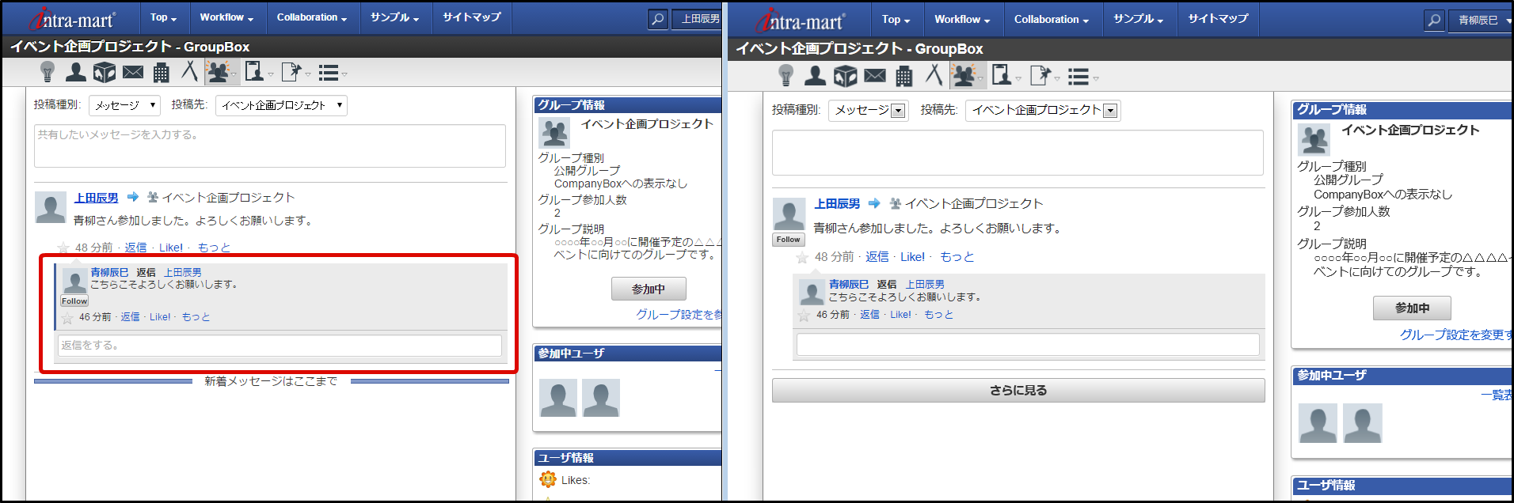The image size is (1514, 503).
Task: Click Like! on the 46 分前 reply in the left window
Action: coord(160,317)
